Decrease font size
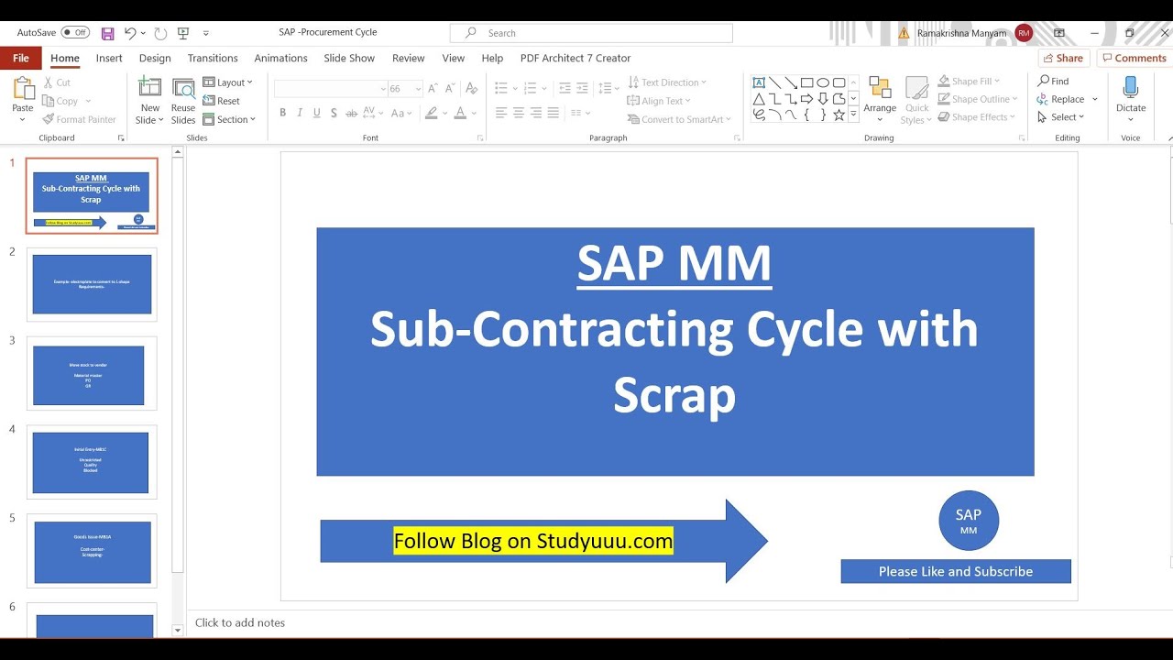This screenshot has width=1173, height=660. 450,89
